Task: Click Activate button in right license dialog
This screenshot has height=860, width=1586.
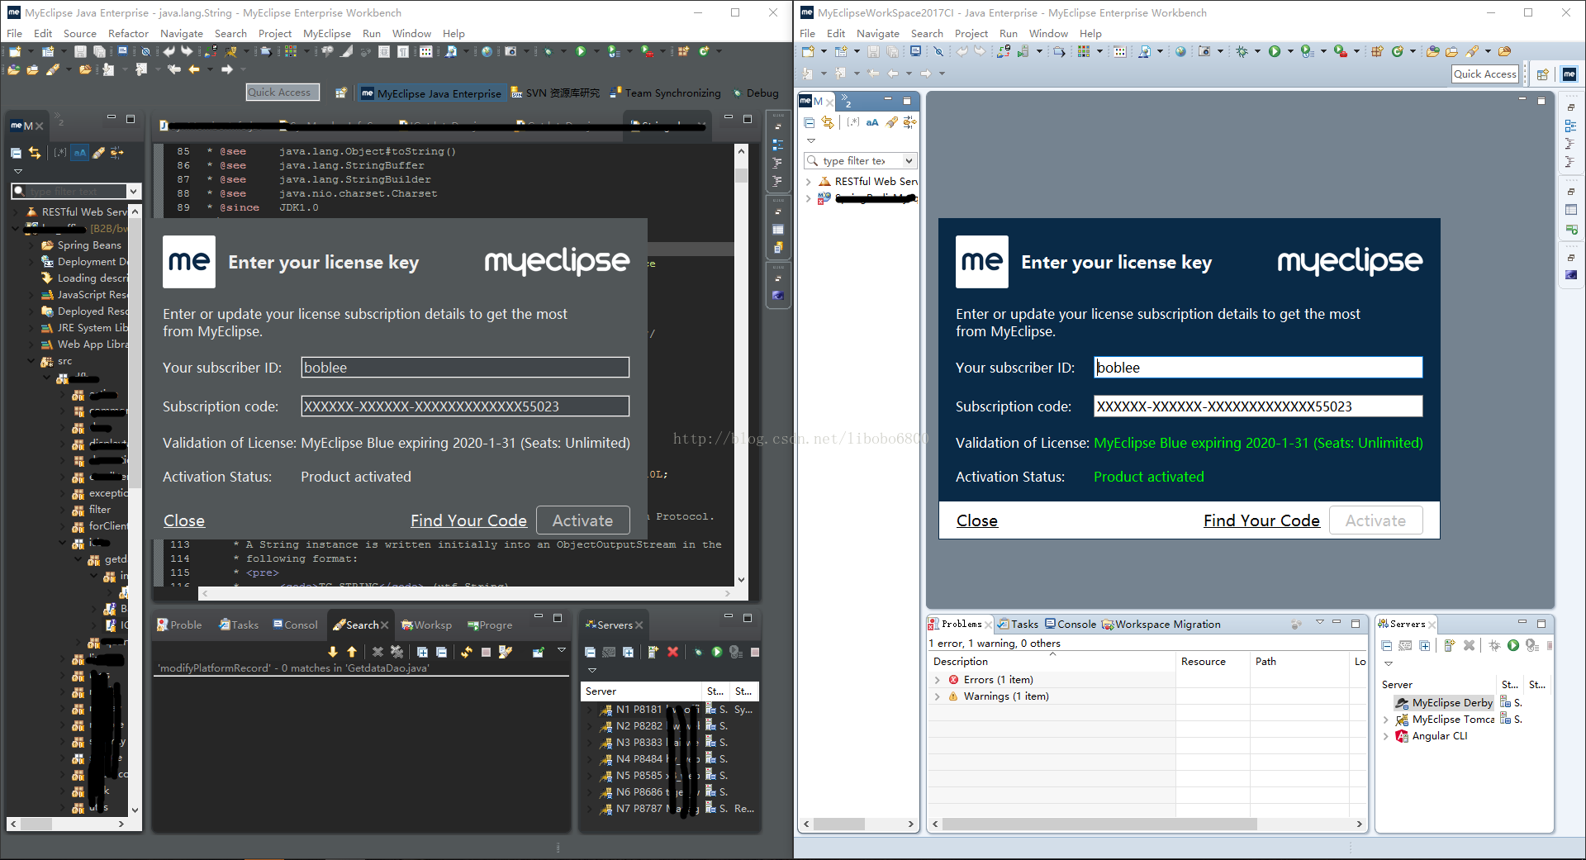Action: tap(1376, 520)
